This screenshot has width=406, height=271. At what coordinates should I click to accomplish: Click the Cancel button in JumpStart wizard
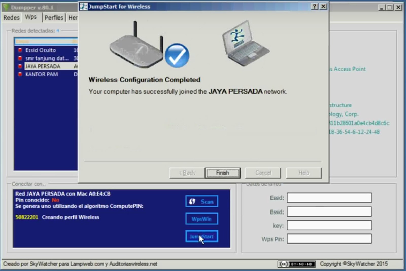point(263,173)
